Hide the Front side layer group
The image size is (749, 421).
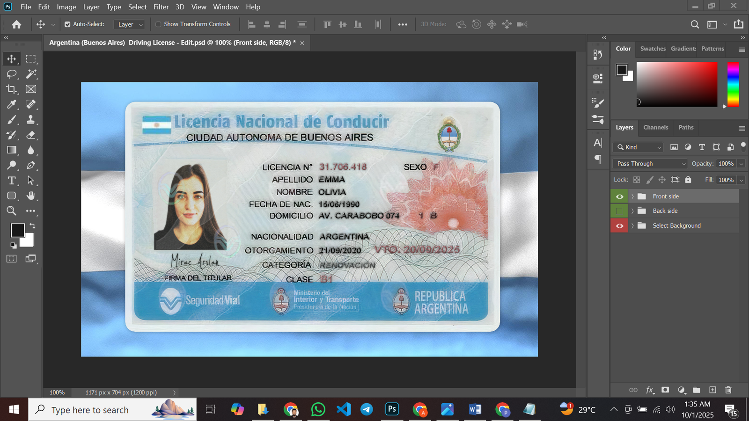click(x=619, y=196)
